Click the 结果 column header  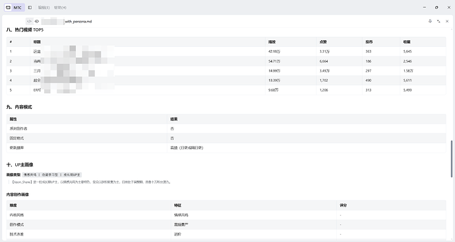point(174,119)
